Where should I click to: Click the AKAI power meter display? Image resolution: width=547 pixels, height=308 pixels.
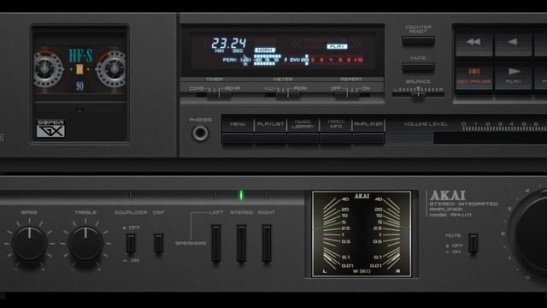click(362, 234)
